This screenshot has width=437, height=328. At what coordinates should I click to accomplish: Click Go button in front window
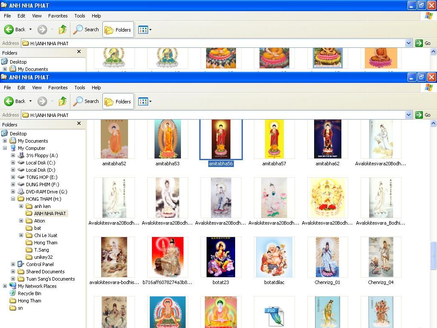pos(423,115)
